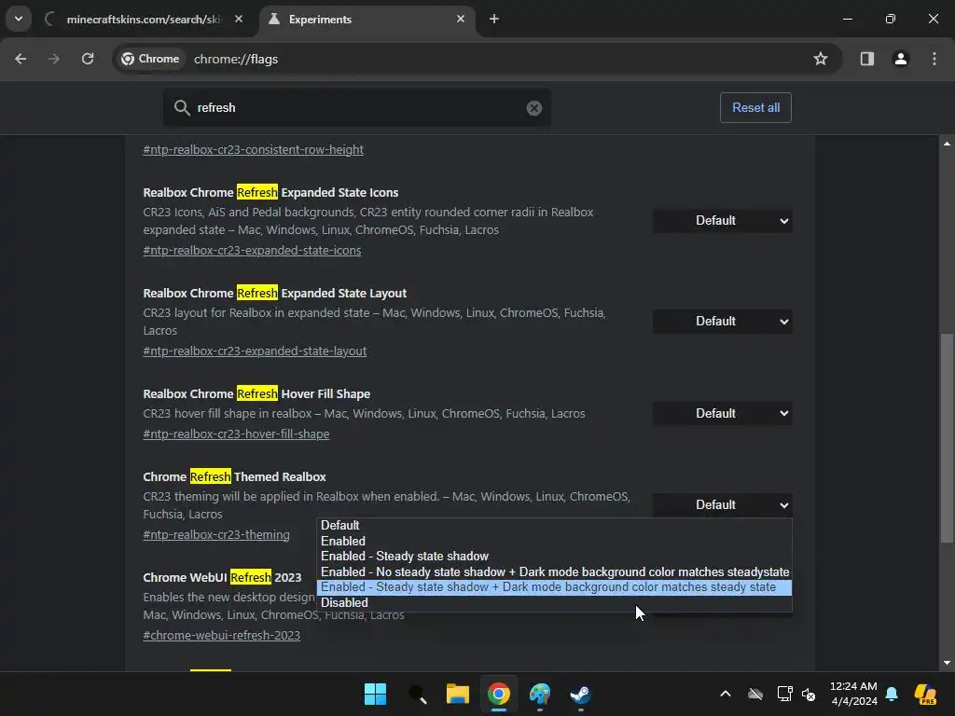Open the side panel icon
Image resolution: width=955 pixels, height=716 pixels.
[x=867, y=59]
